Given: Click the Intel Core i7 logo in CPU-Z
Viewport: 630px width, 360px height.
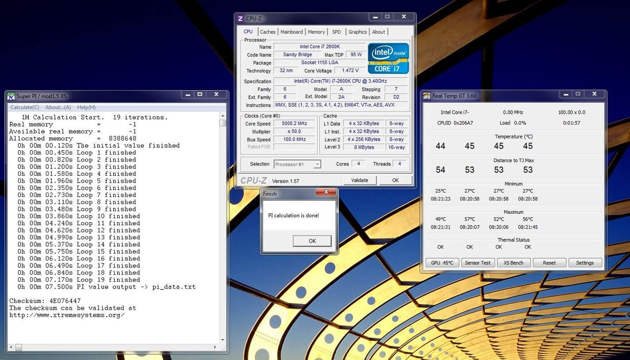Looking at the screenshot, I should [x=388, y=58].
